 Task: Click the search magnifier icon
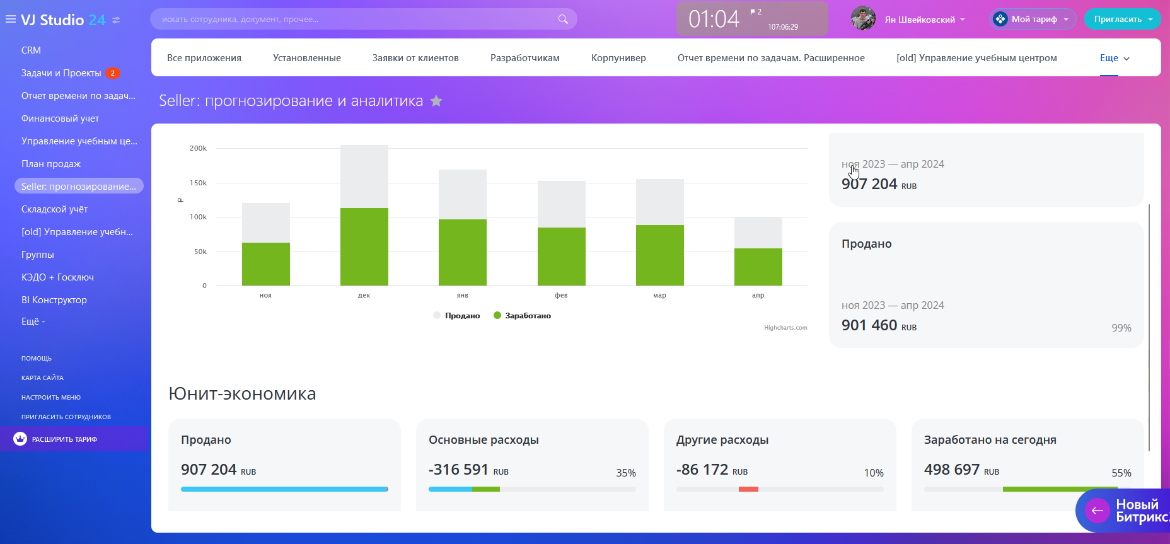[x=562, y=20]
